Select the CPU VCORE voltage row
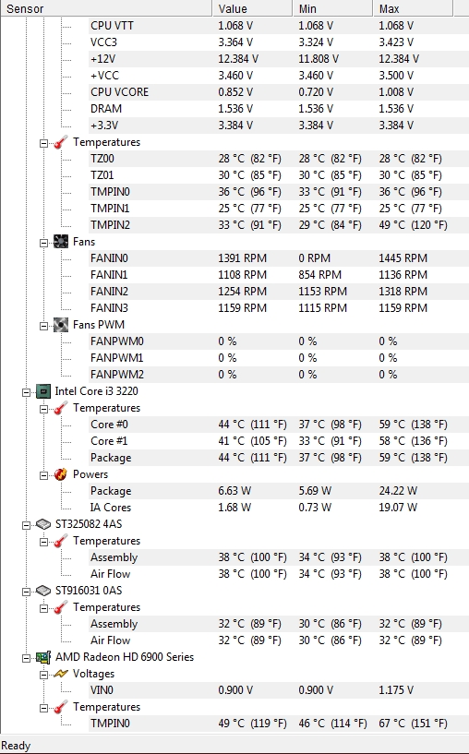This screenshot has height=754, width=469. click(279, 92)
